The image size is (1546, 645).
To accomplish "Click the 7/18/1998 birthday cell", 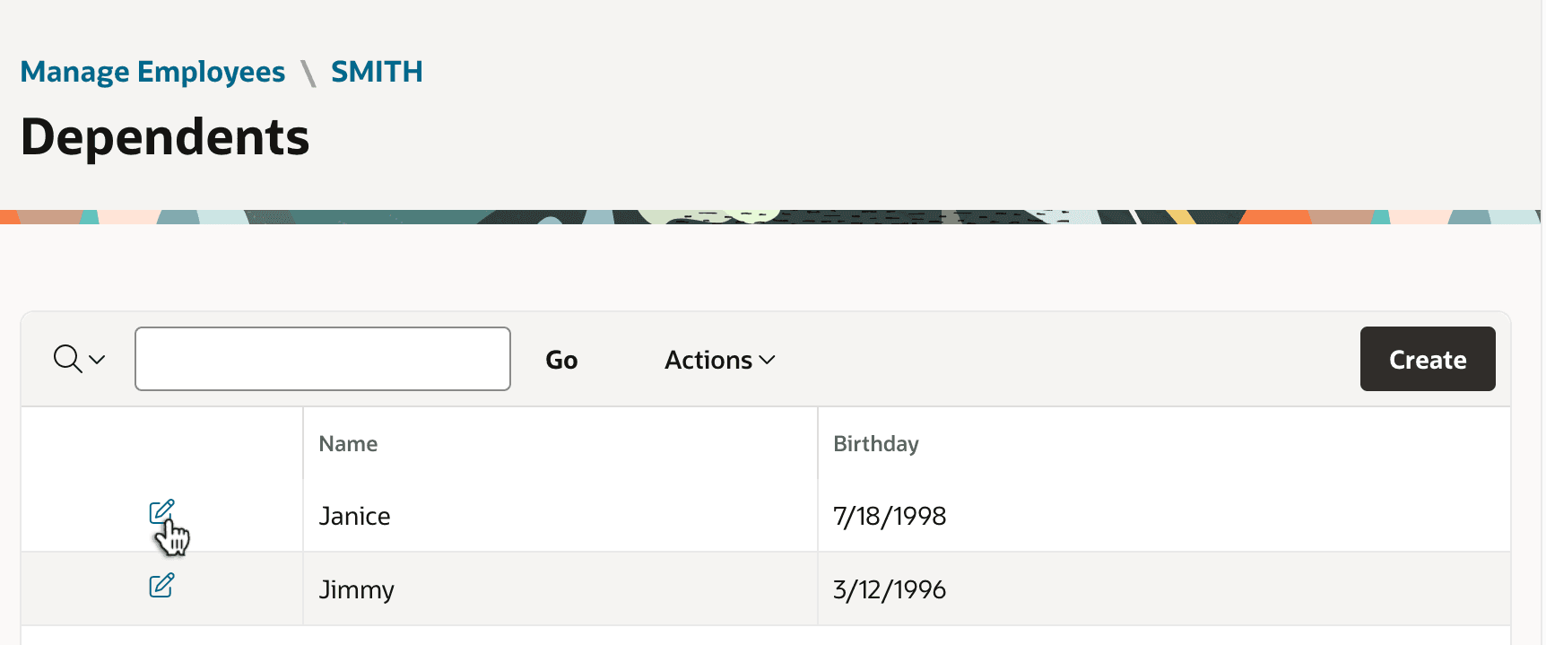I will [x=1164, y=516].
